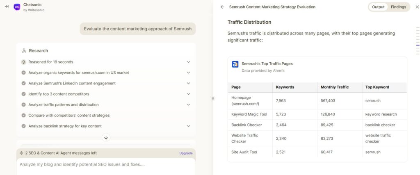Click the checkmark icon for the top 3 competitors step
Image resolution: width=420 pixels, height=175 pixels.
23,94
